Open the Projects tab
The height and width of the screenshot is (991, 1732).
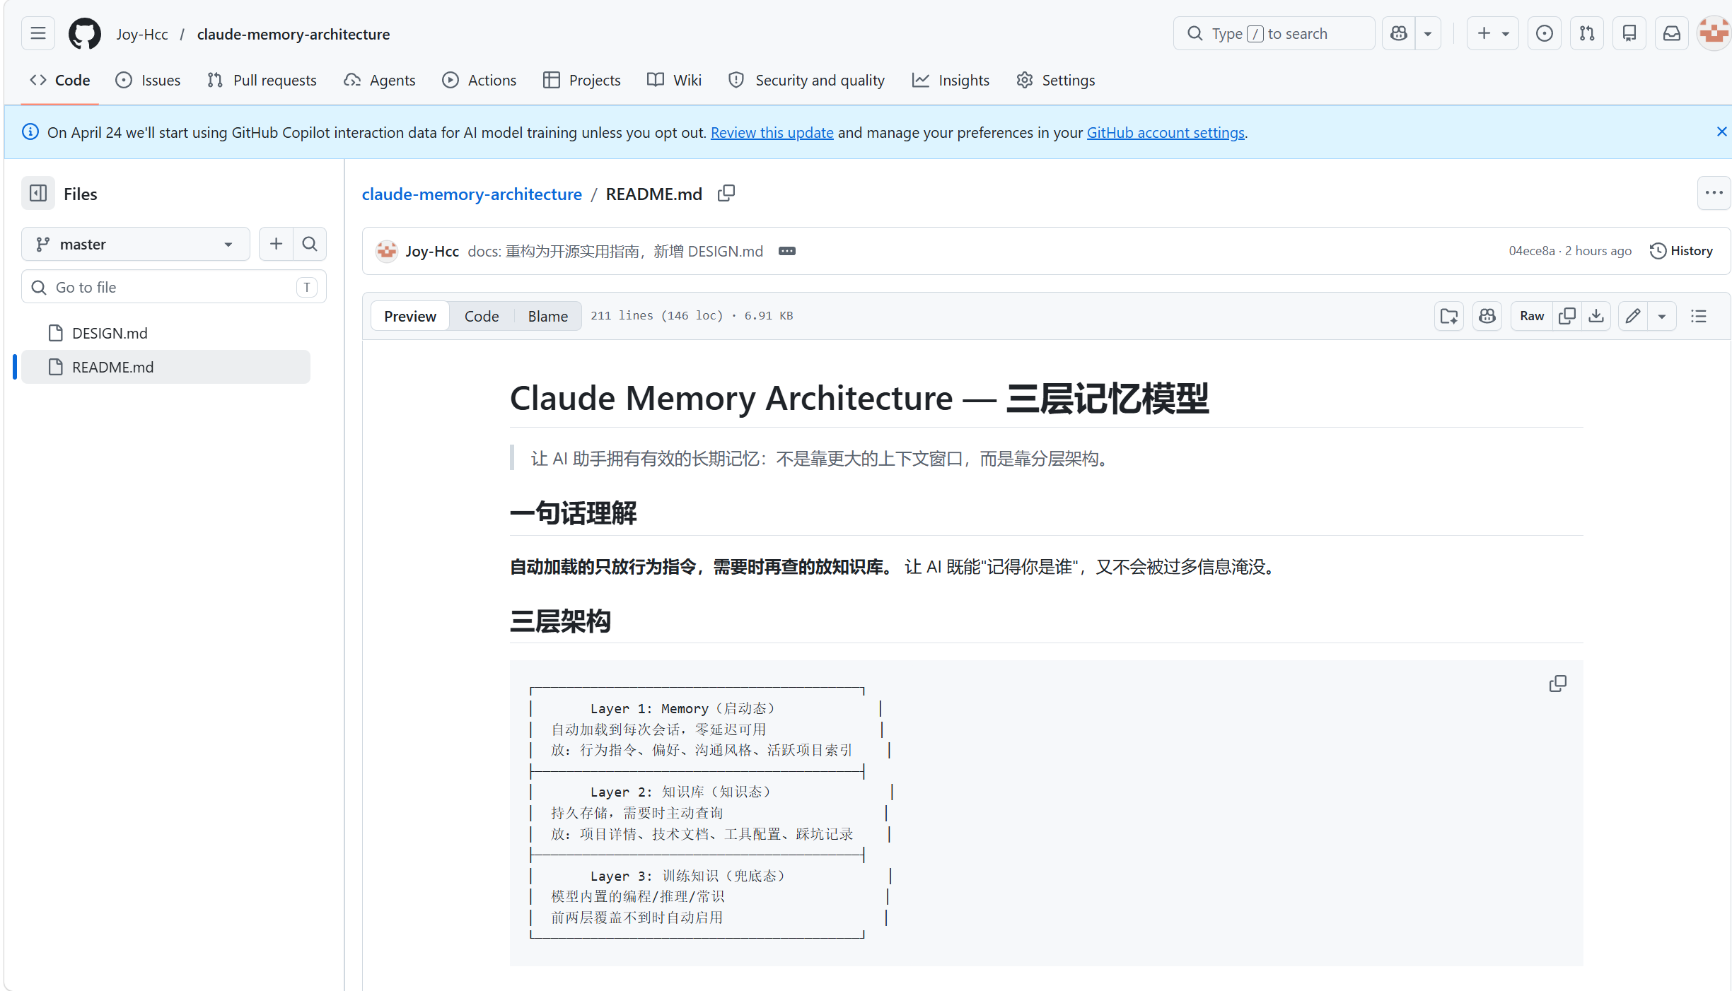pos(581,80)
